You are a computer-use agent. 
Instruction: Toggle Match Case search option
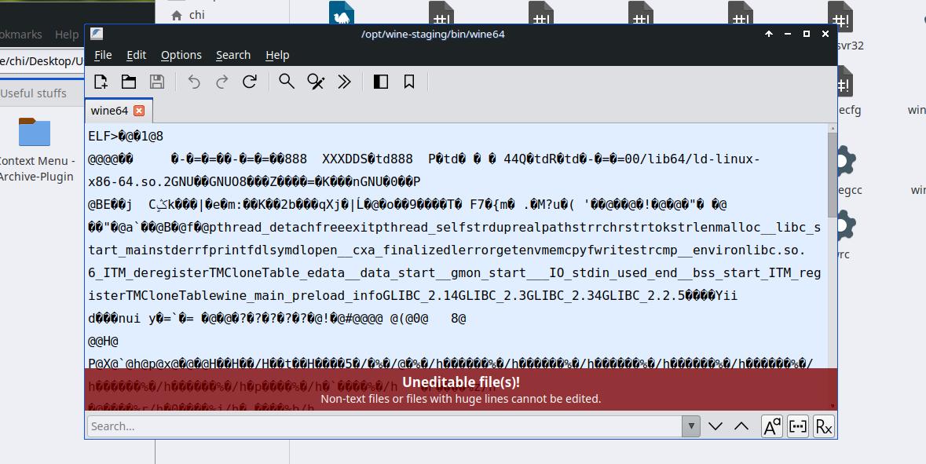click(772, 426)
